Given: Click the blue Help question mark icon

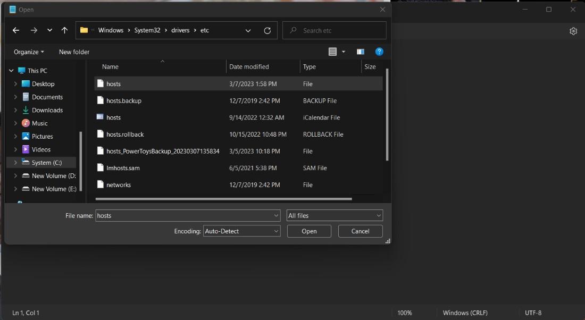Looking at the screenshot, I should (x=379, y=52).
